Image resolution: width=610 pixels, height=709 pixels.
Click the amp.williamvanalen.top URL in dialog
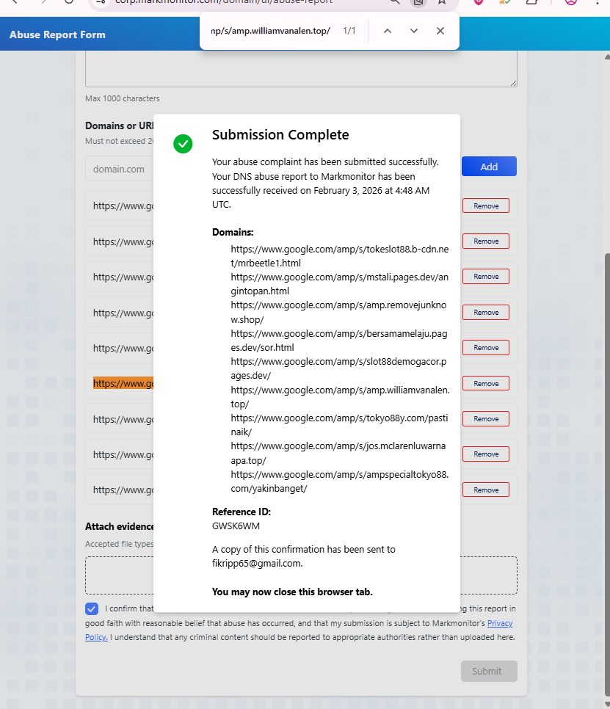[x=340, y=396]
